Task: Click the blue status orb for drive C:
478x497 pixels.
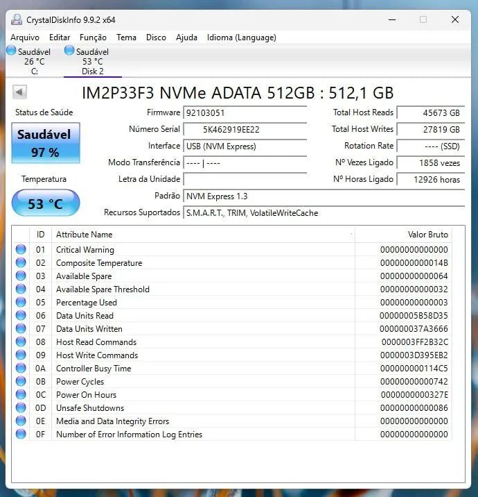Action: (11, 51)
